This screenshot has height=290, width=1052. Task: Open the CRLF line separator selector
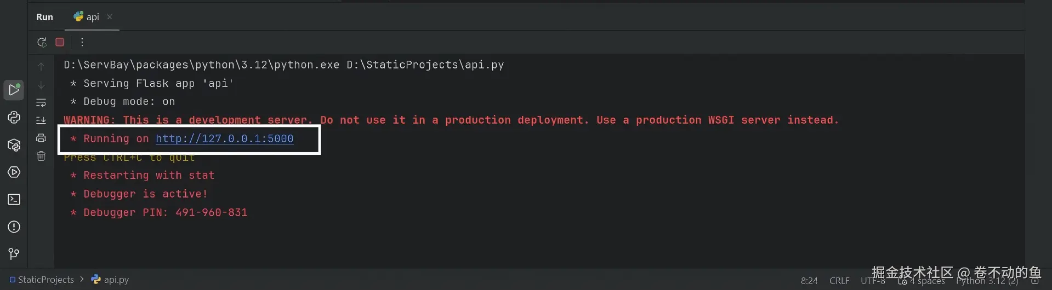tap(839, 281)
